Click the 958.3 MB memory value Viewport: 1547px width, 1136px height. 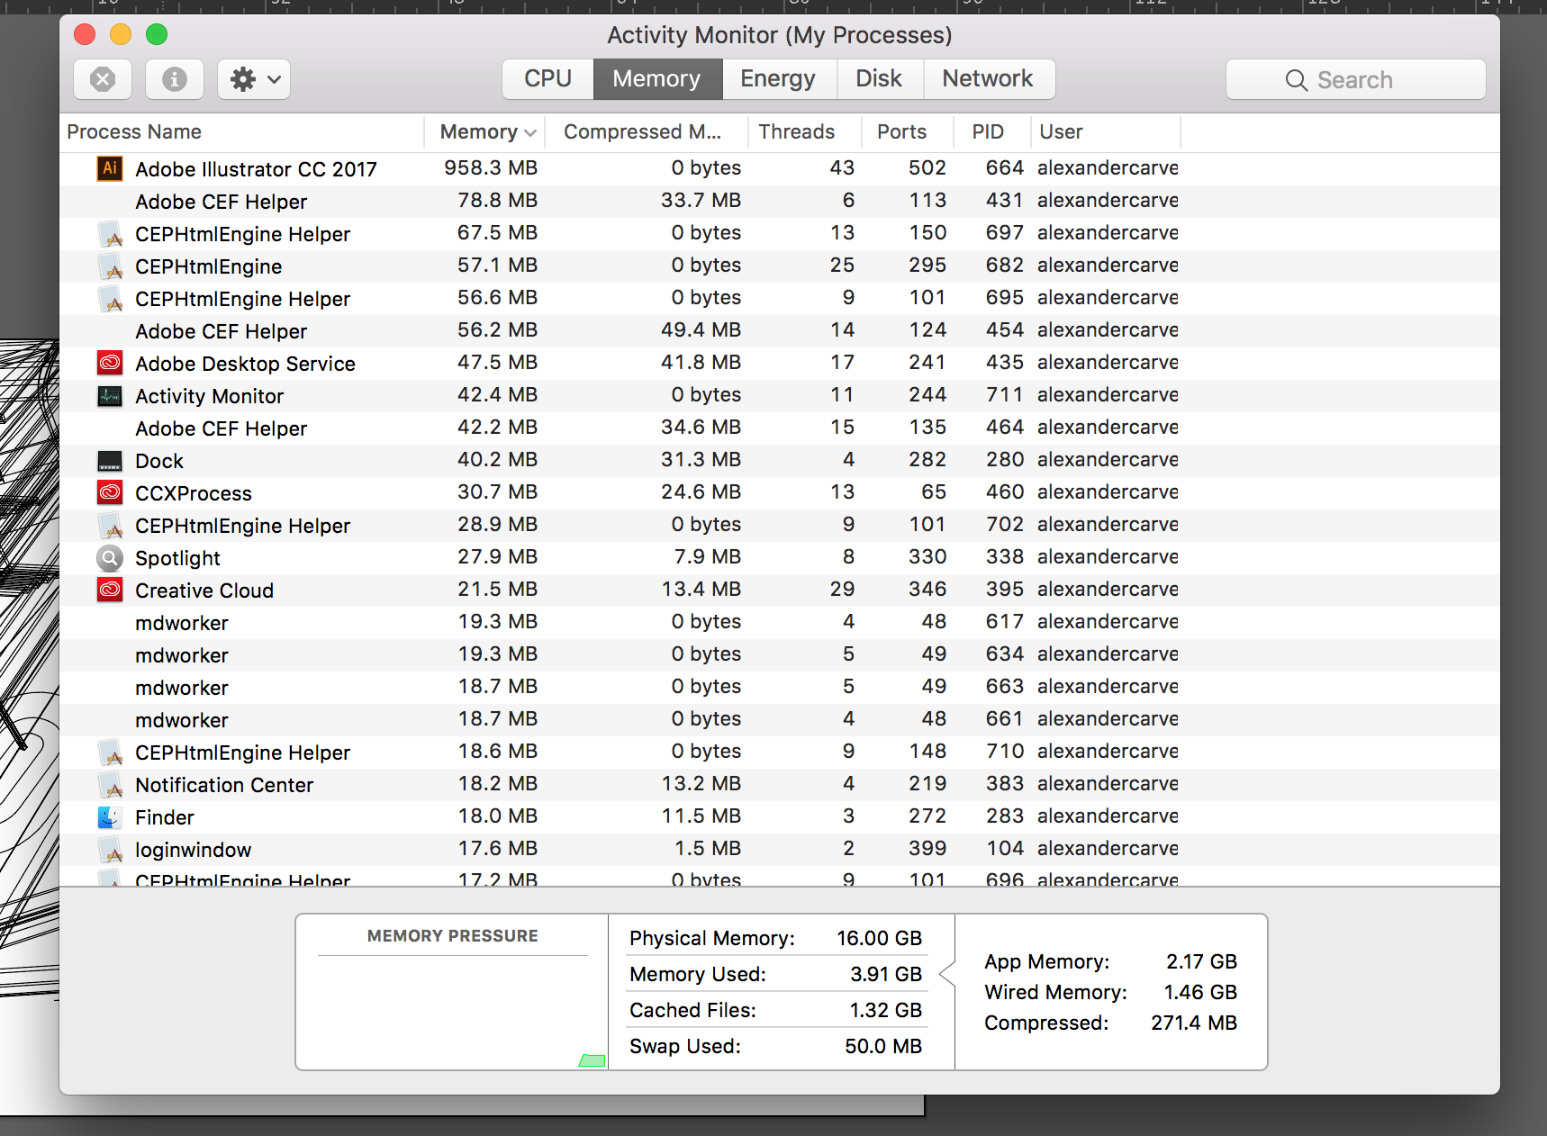click(x=491, y=168)
